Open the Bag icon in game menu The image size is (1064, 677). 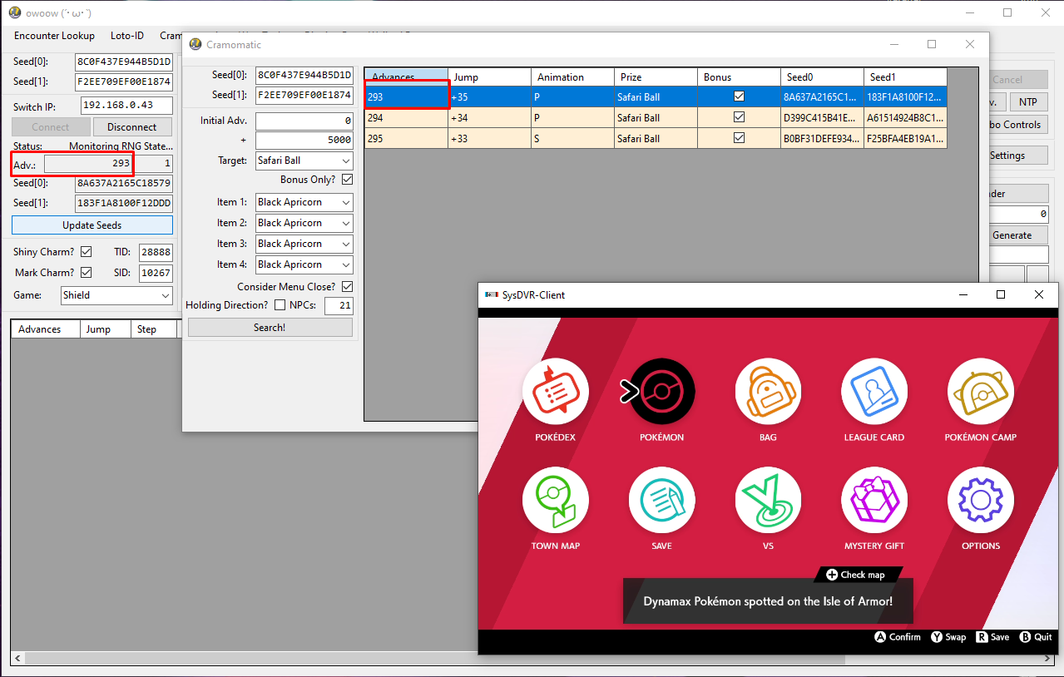coord(769,391)
